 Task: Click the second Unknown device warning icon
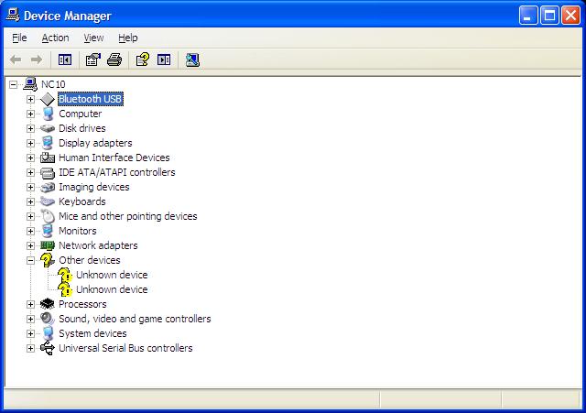pyautogui.click(x=65, y=289)
